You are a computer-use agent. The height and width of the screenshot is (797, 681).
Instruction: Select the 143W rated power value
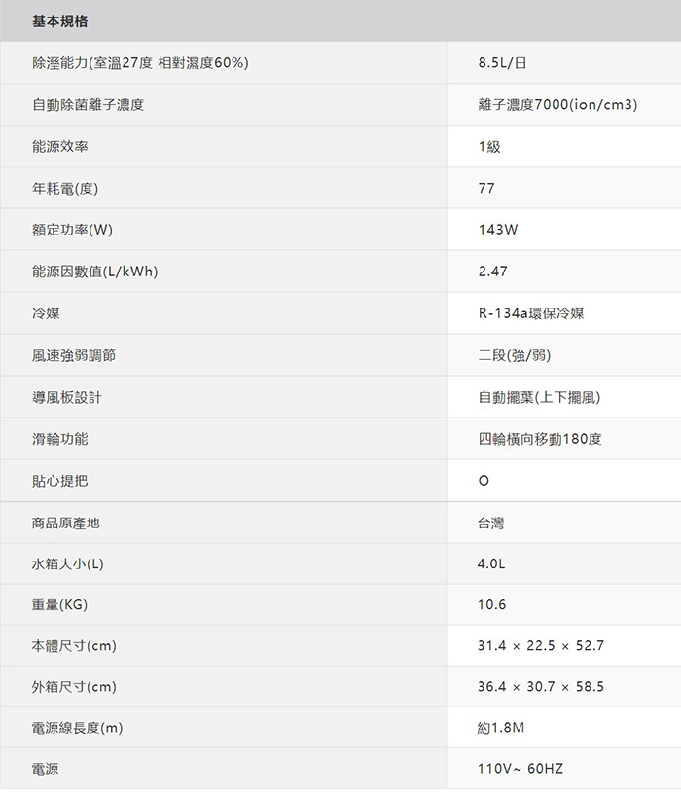point(498,231)
